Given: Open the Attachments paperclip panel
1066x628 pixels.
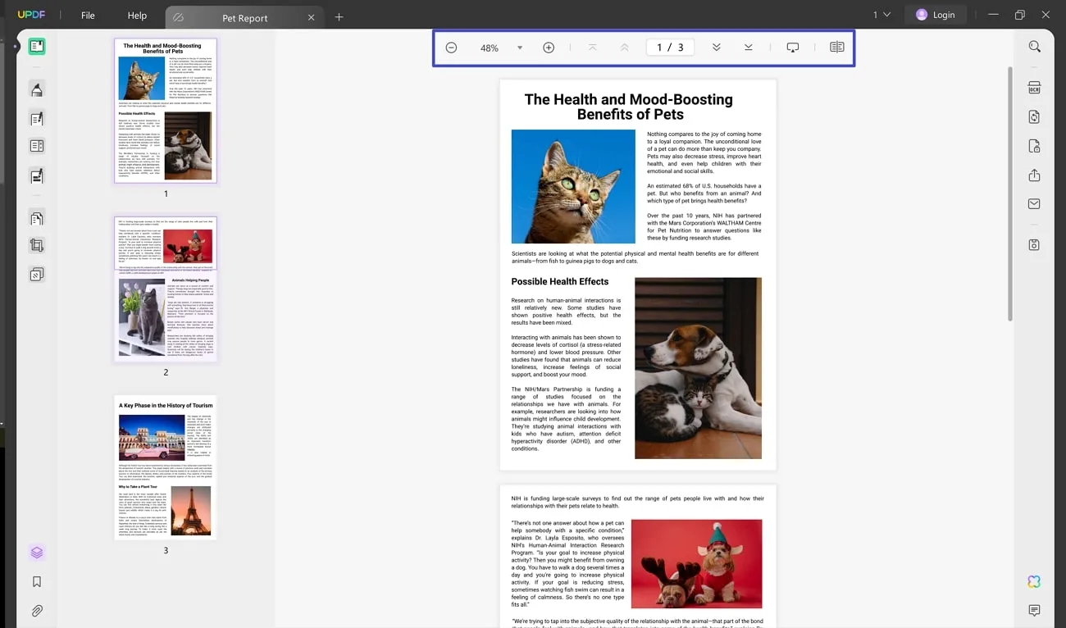Looking at the screenshot, I should [x=37, y=611].
